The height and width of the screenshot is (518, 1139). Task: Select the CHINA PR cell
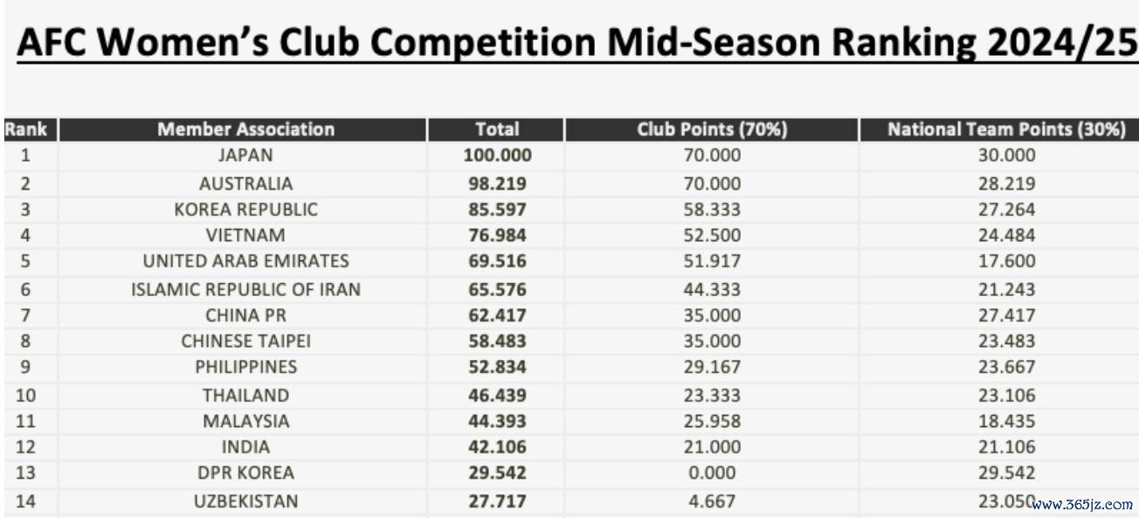pyautogui.click(x=245, y=315)
